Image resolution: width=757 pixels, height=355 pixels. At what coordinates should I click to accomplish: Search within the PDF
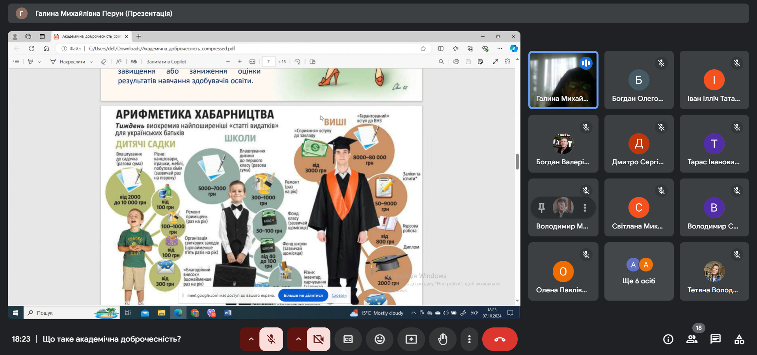[x=441, y=61]
